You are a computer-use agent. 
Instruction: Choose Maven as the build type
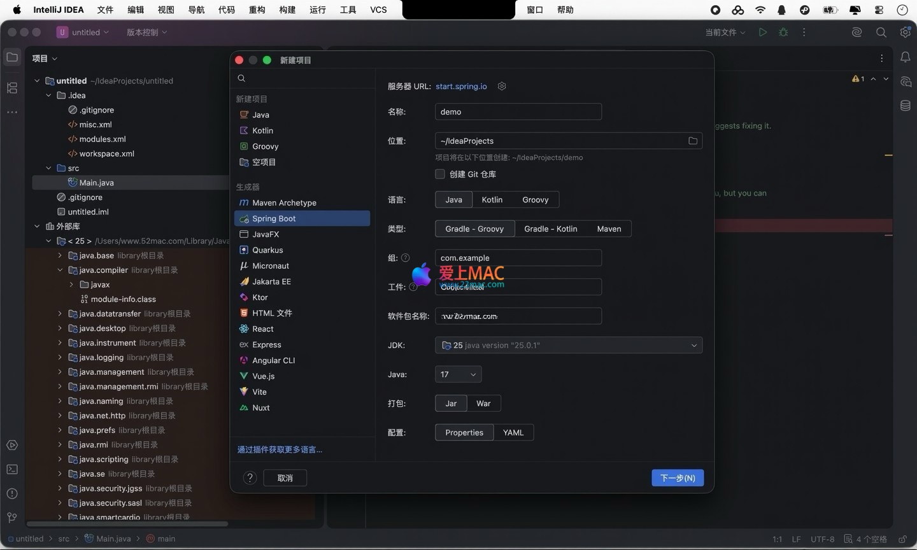[609, 229]
